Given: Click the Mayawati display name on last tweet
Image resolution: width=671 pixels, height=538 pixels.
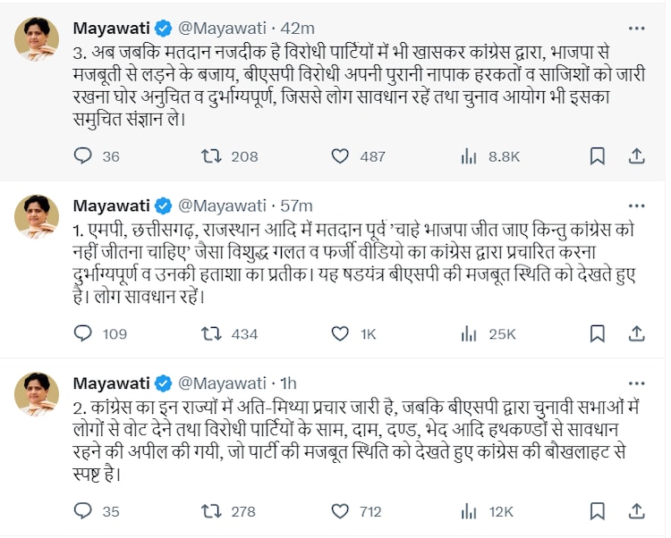Looking at the screenshot, I should [112, 382].
